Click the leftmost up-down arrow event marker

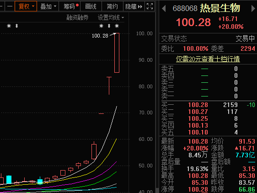[16, 26]
